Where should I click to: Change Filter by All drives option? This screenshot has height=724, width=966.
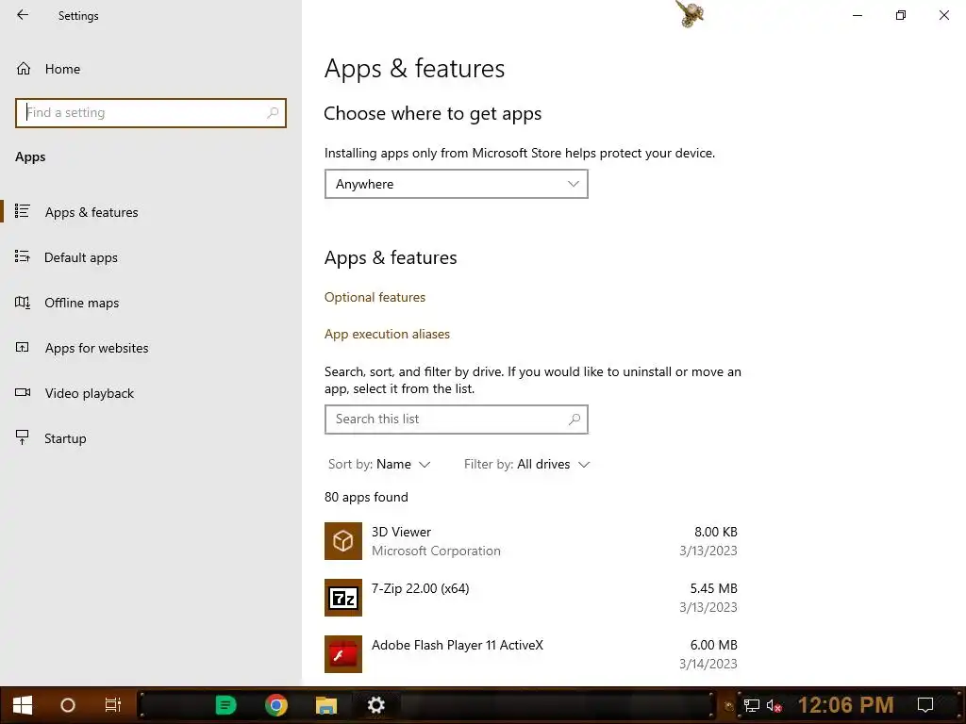526,464
